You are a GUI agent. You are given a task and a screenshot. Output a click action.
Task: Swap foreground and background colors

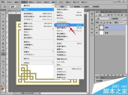[x=4, y=86]
